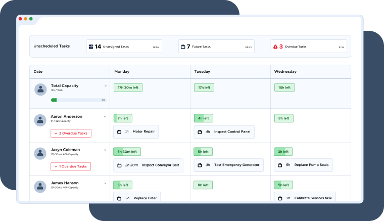The height and width of the screenshot is (221, 384).
Task: Click calendar icon on Motor Repair task
Action: click(119, 132)
